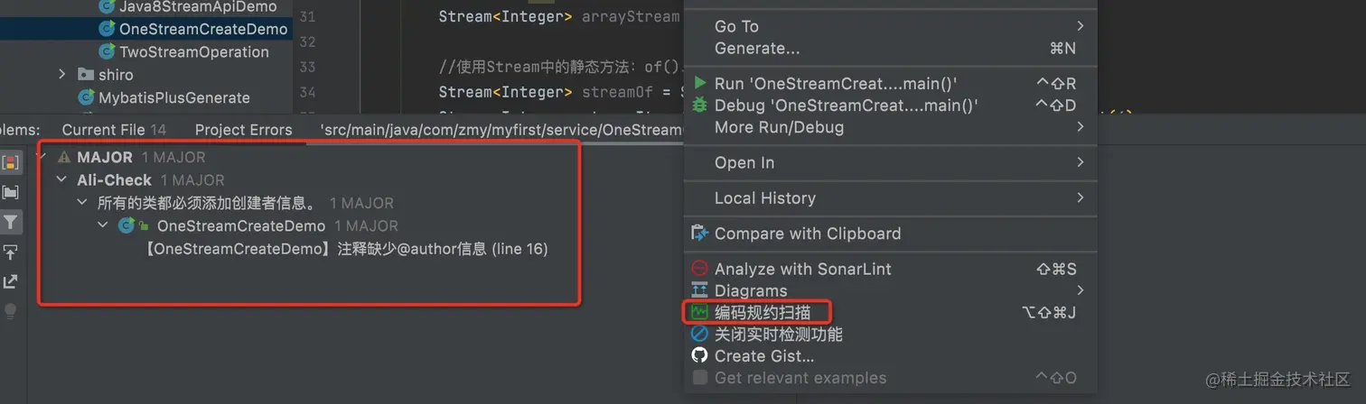Viewport: 1366px width, 404px height.
Task: Click the Diagrams icon in context menu
Action: click(x=700, y=290)
